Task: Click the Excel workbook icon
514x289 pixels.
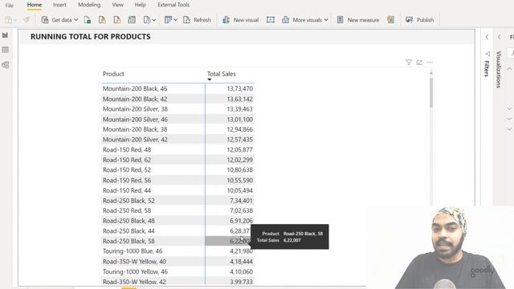Action: [x=88, y=20]
